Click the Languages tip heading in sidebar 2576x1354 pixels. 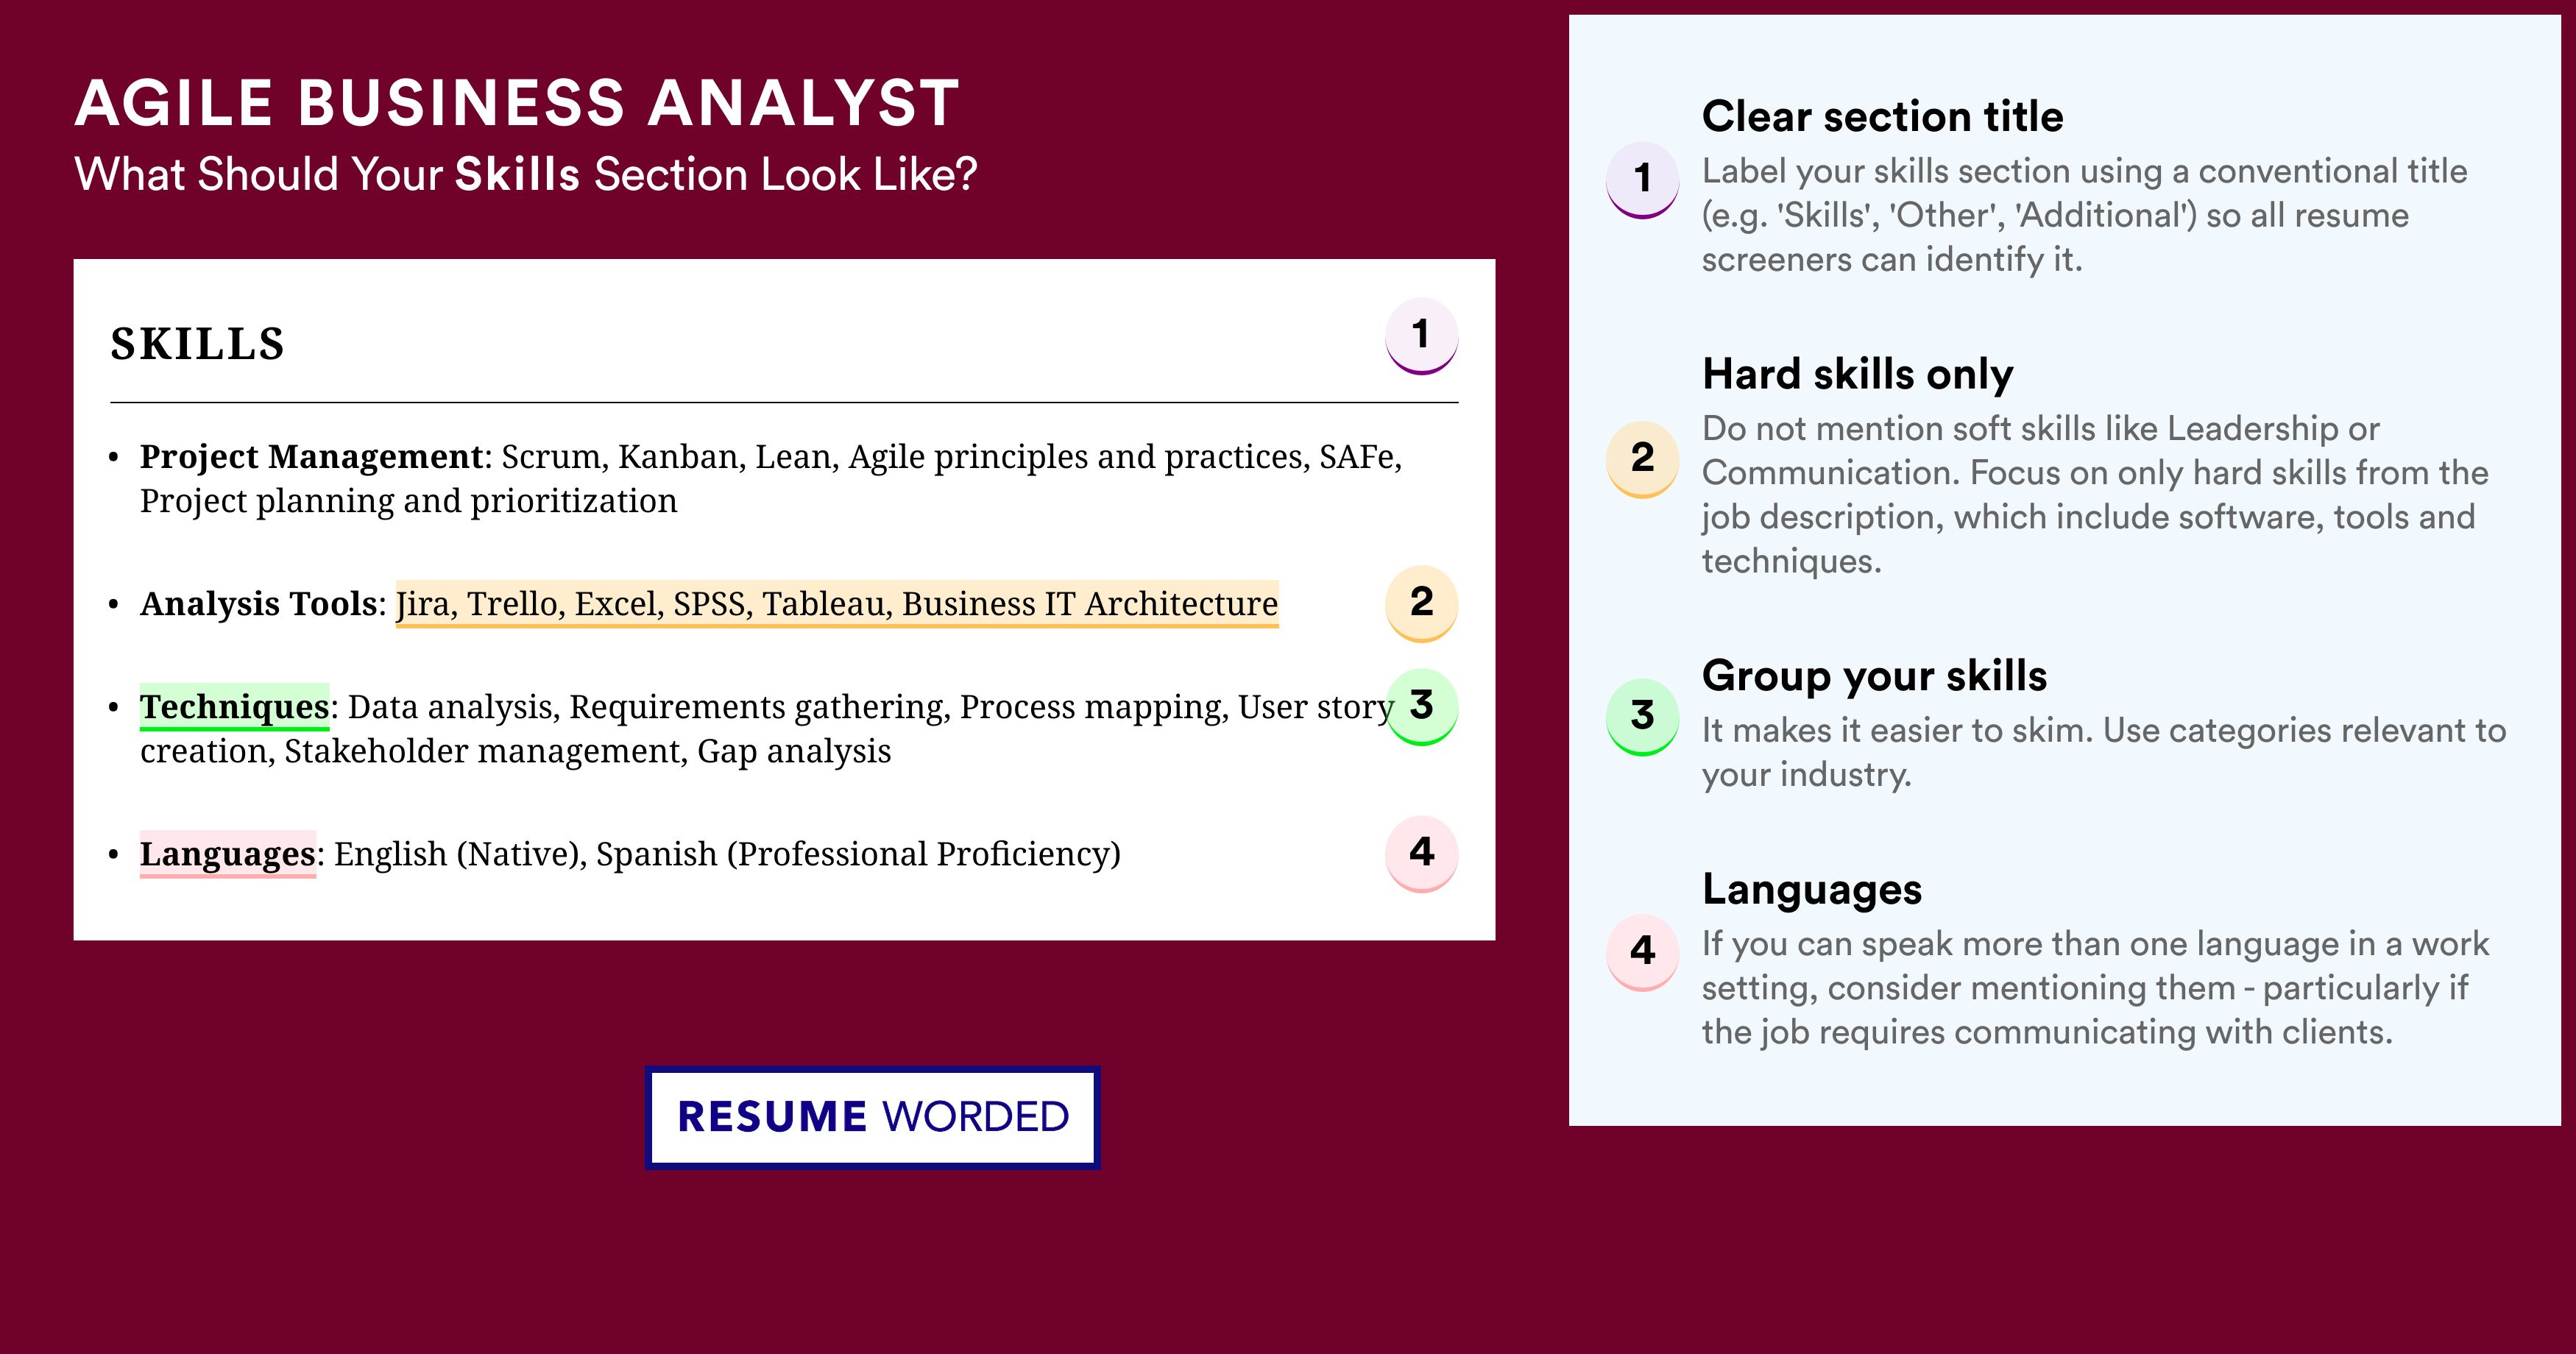tap(1812, 889)
